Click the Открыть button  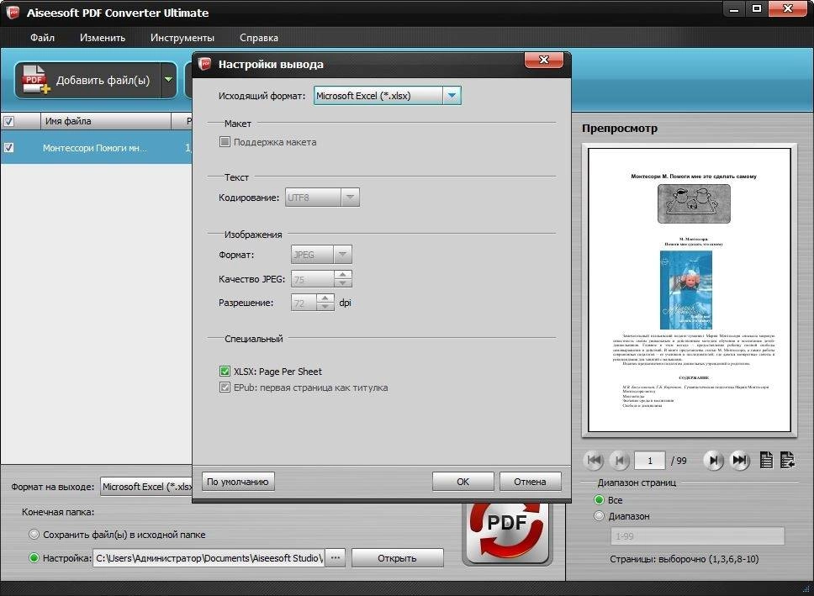point(397,558)
